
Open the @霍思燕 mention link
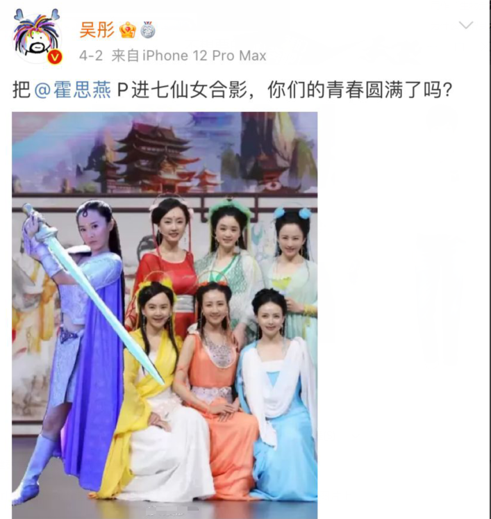tap(72, 90)
